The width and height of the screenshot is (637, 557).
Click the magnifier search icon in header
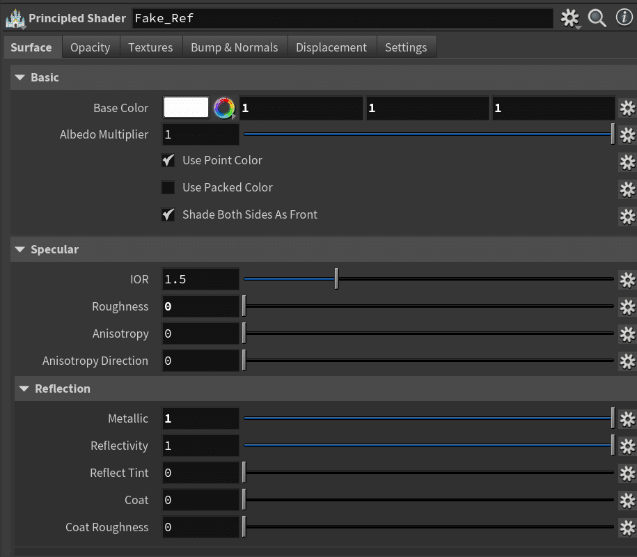(597, 18)
